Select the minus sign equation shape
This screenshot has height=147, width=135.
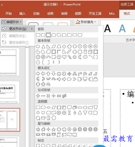[x=43, y=96]
